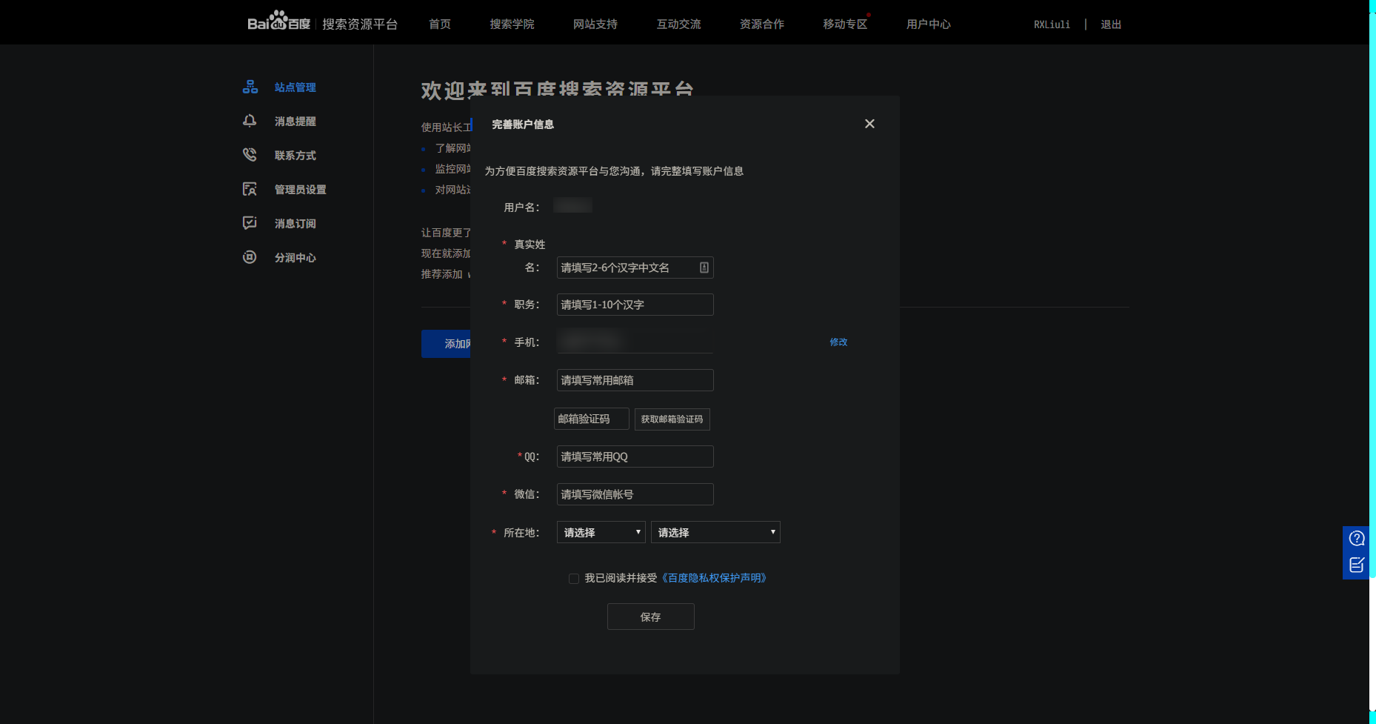Open the province 请选择 dropdown
This screenshot has width=1376, height=724.
601,532
